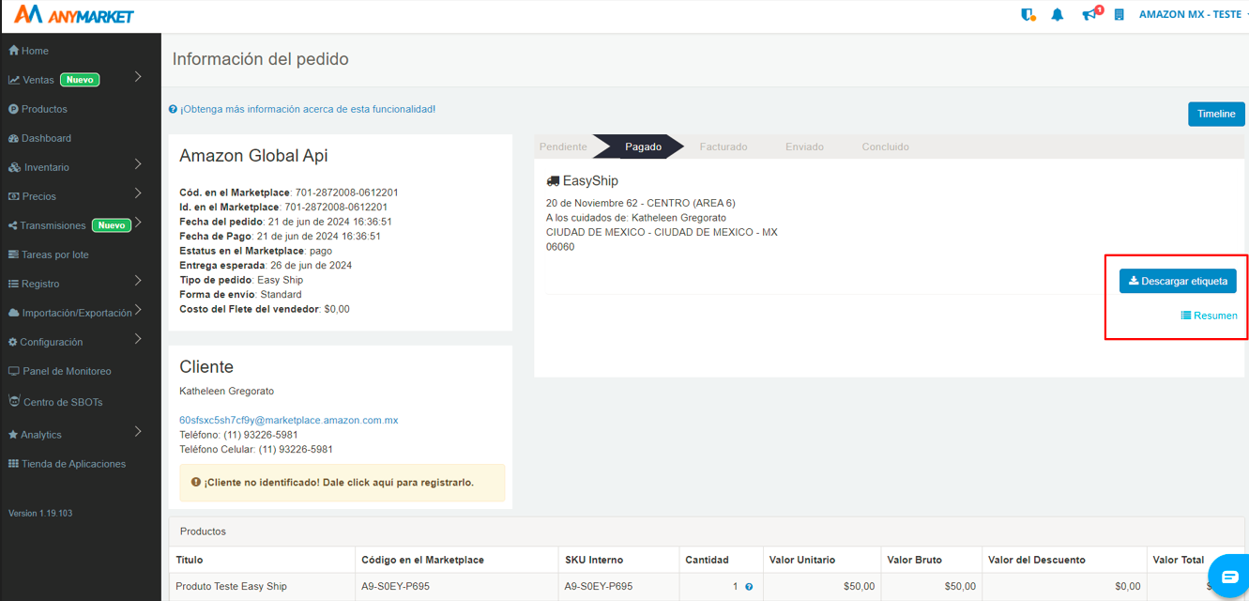
Task: View announcements via the megaphone icon
Action: point(1089,14)
